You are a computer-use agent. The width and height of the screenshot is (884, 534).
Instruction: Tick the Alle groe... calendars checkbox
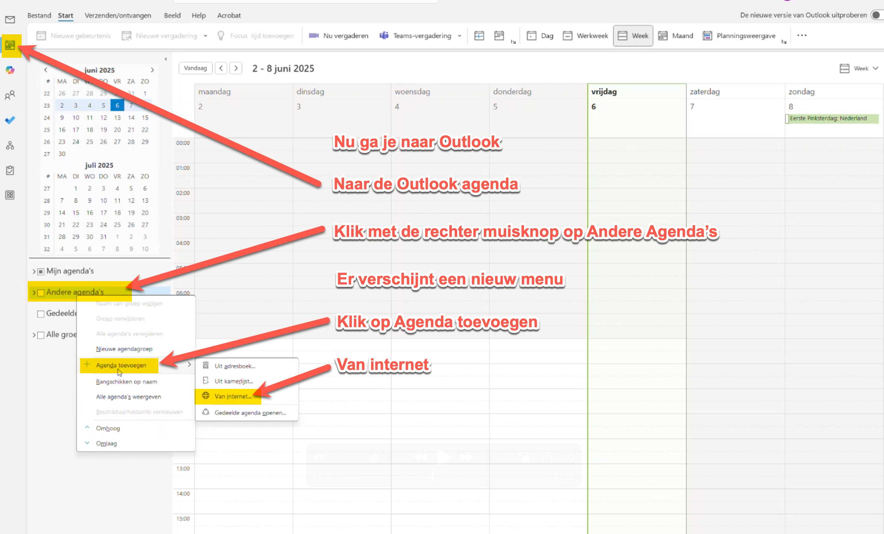coord(41,335)
